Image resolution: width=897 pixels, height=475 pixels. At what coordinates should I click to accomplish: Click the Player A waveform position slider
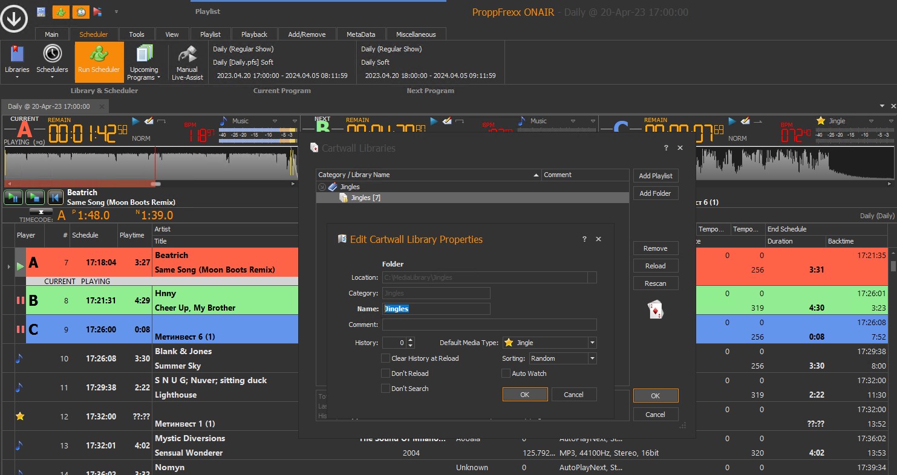click(155, 184)
